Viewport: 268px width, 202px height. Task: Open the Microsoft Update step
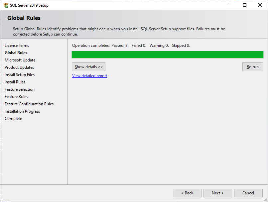tap(20, 60)
